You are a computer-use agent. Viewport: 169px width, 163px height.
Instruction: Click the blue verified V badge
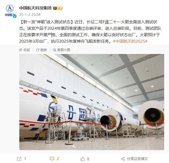click(15, 16)
